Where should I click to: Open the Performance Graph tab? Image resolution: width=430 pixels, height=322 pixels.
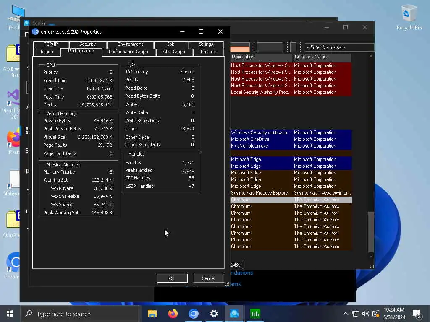(x=128, y=52)
